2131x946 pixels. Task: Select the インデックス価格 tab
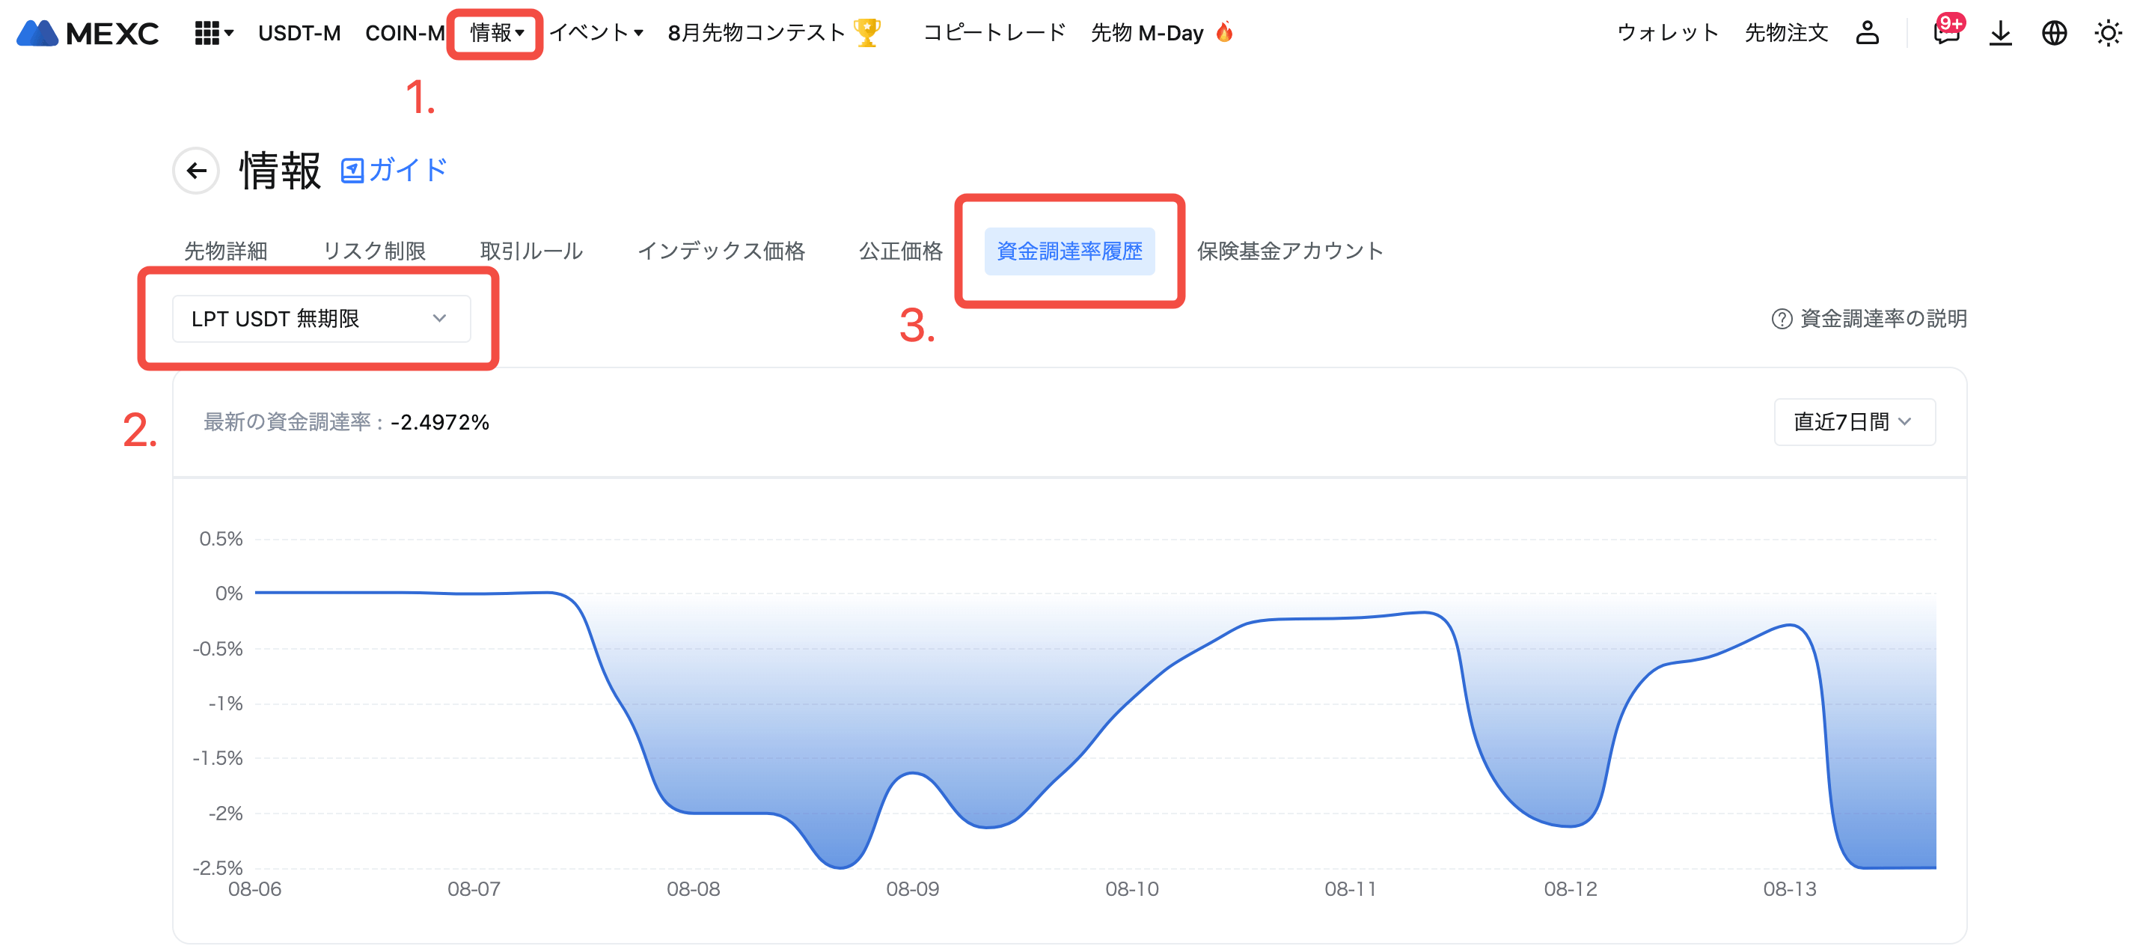721,251
